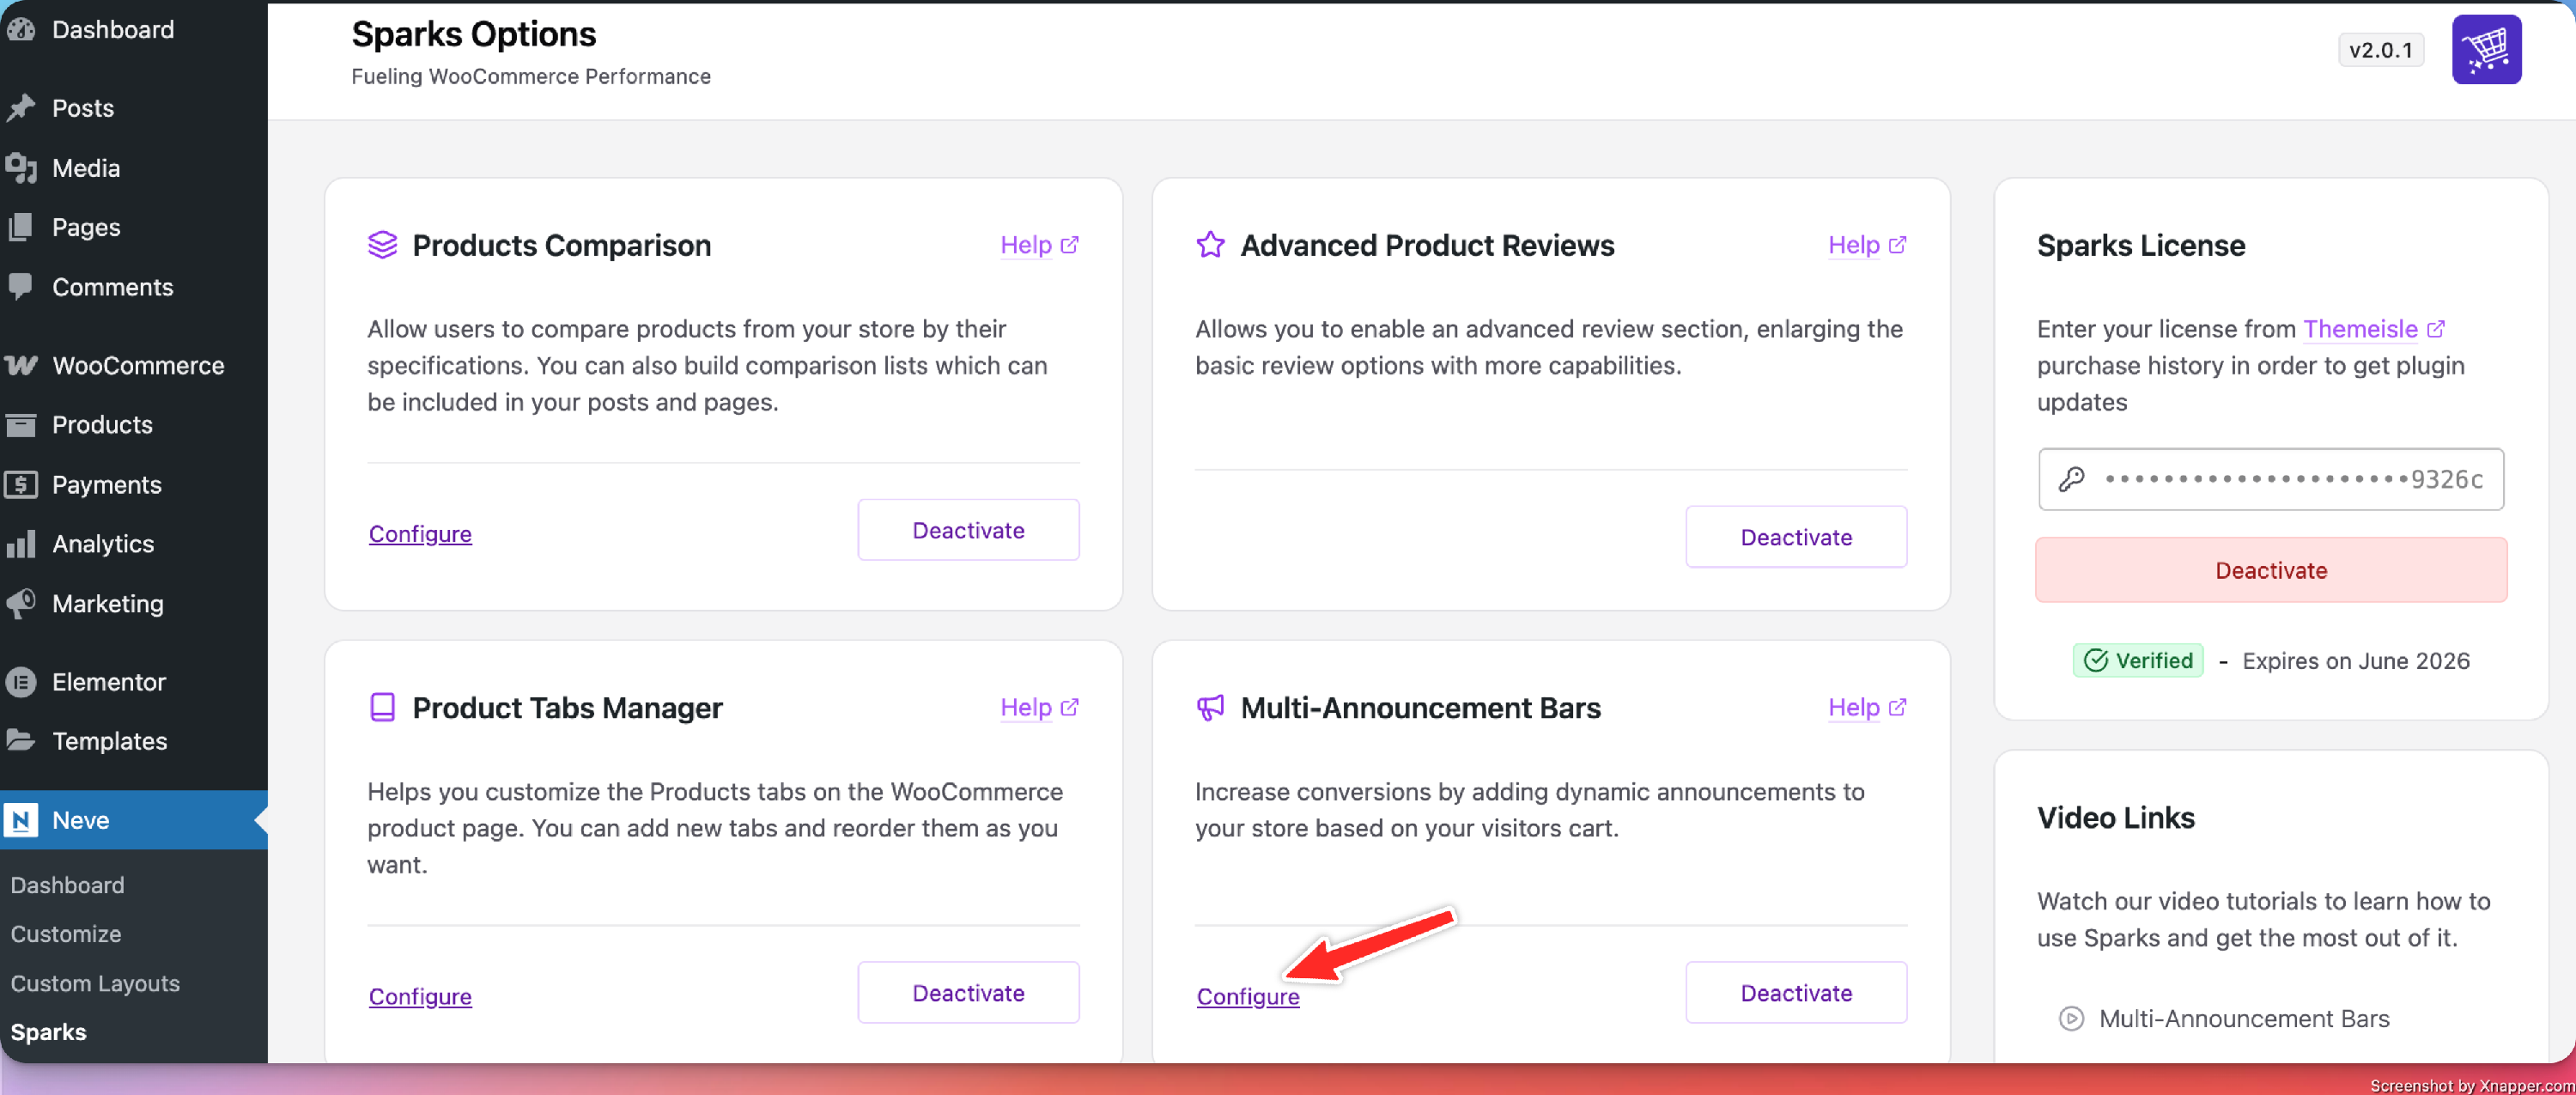Click the play icon beside Multi-Announcement Bars video

(x=2071, y=1018)
